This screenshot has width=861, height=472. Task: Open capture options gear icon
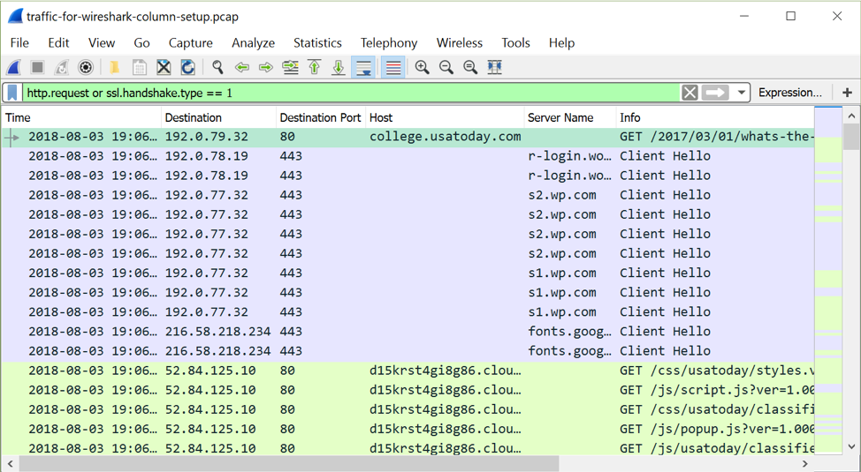pos(86,68)
